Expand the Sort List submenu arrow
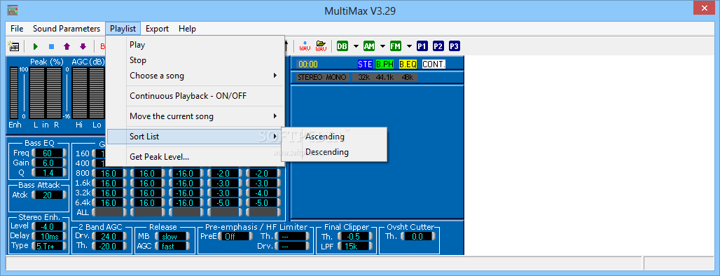The image size is (720, 276). click(275, 137)
